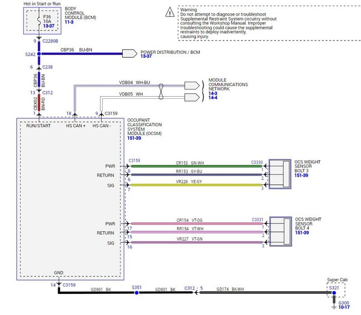Click the C3330 connector label
This screenshot has width=361, height=315.
tap(257, 162)
